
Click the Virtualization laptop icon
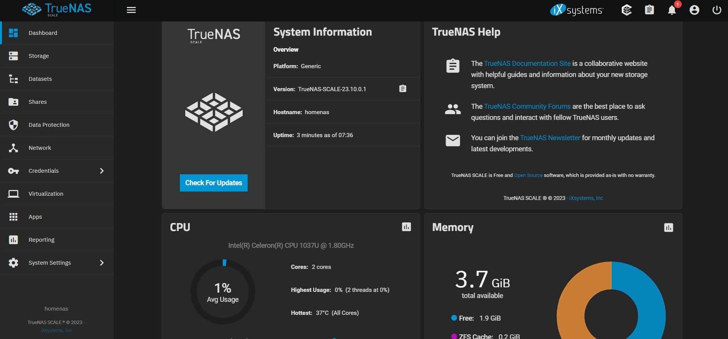pos(13,194)
